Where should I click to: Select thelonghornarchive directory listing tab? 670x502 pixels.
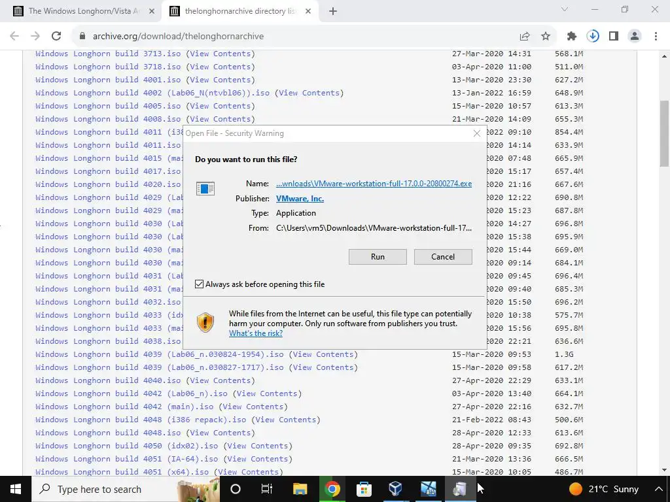tap(240, 12)
